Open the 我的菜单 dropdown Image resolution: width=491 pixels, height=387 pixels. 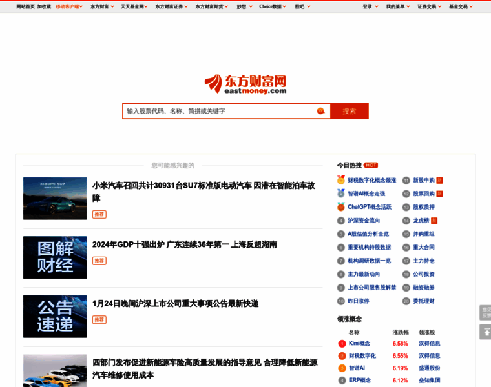(398, 6)
